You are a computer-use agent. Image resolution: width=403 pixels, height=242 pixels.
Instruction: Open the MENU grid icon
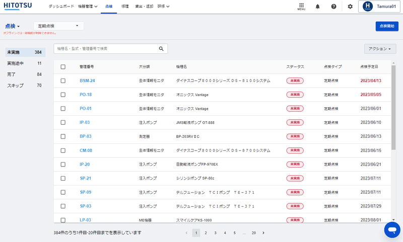tap(301, 7)
